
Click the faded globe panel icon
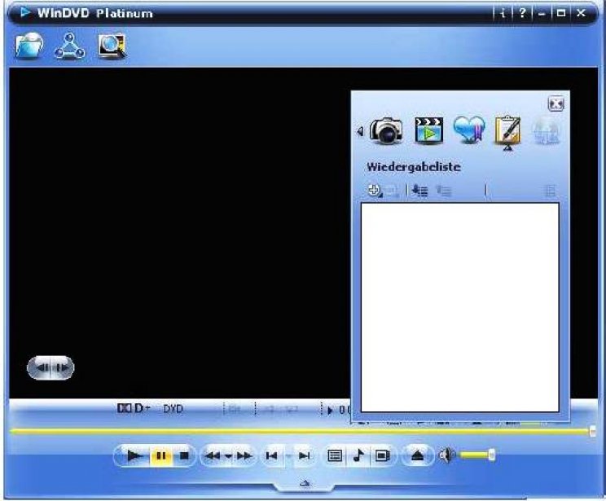pos(546,131)
